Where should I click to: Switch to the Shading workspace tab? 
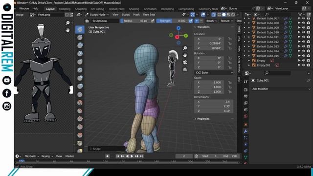pyautogui.click(x=134, y=9)
